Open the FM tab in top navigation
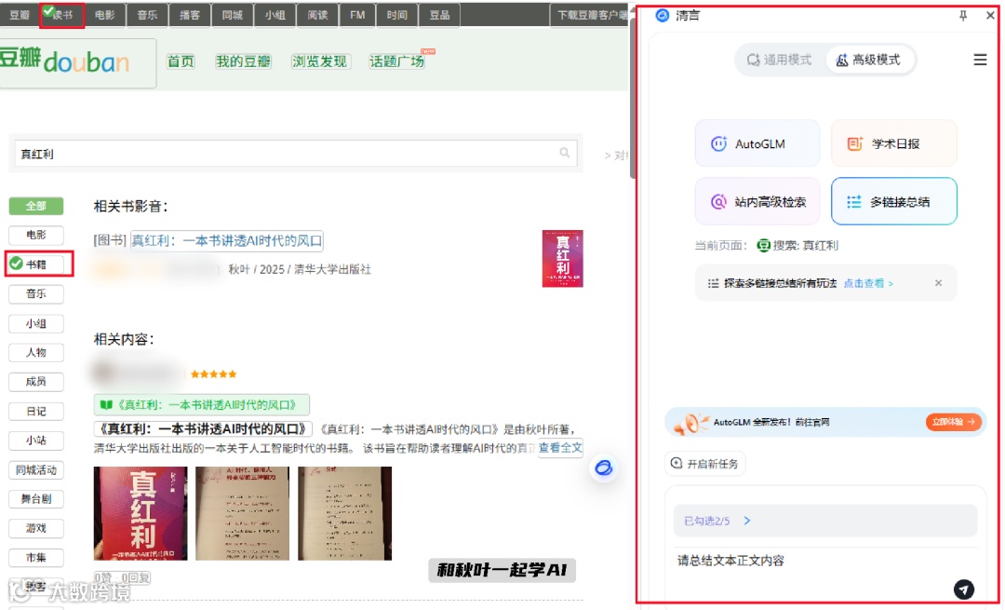 (357, 16)
